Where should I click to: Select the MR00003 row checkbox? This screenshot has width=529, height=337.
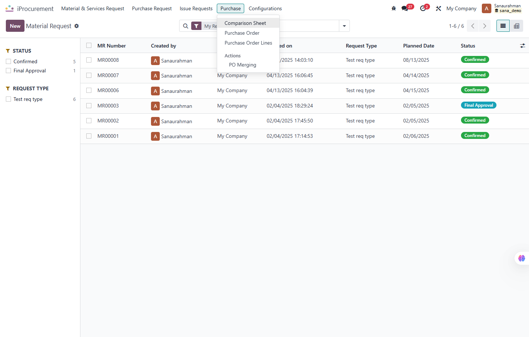click(89, 106)
